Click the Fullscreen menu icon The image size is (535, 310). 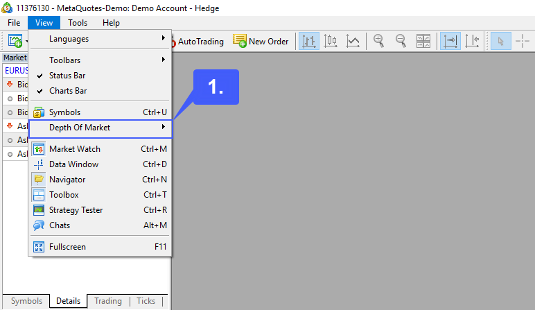pyautogui.click(x=39, y=247)
